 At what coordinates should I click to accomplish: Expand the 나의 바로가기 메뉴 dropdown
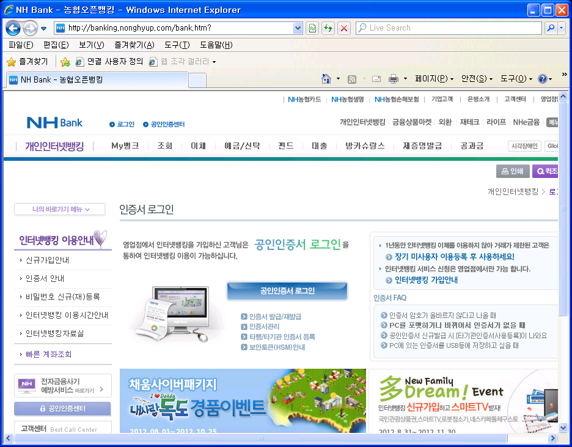point(60,210)
